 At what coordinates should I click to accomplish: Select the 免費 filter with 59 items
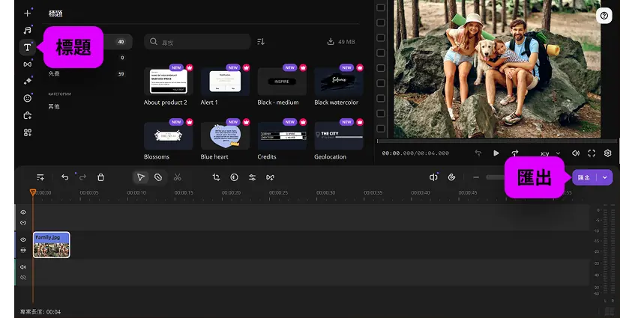pyautogui.click(x=86, y=74)
